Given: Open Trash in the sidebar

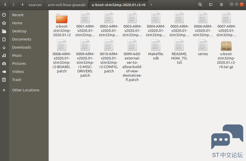Looking at the screenshot, I should click(17, 80).
